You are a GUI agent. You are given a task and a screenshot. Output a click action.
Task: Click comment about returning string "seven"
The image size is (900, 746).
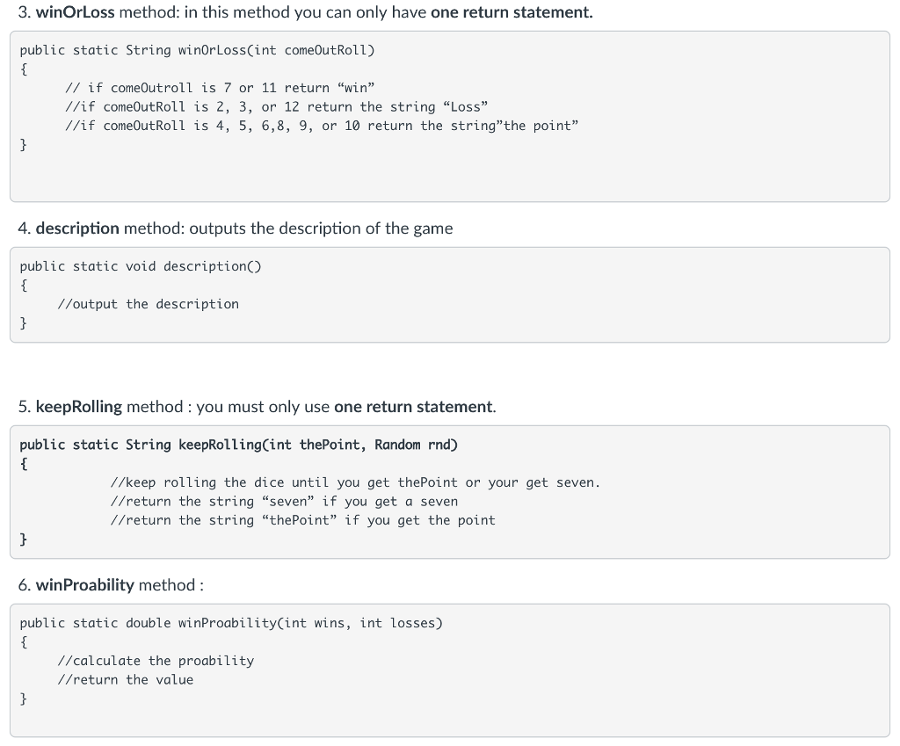click(284, 502)
